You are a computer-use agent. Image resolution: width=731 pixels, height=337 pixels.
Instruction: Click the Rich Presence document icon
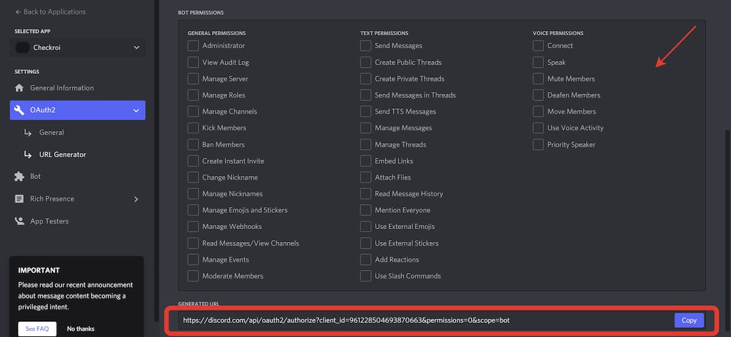(x=19, y=199)
